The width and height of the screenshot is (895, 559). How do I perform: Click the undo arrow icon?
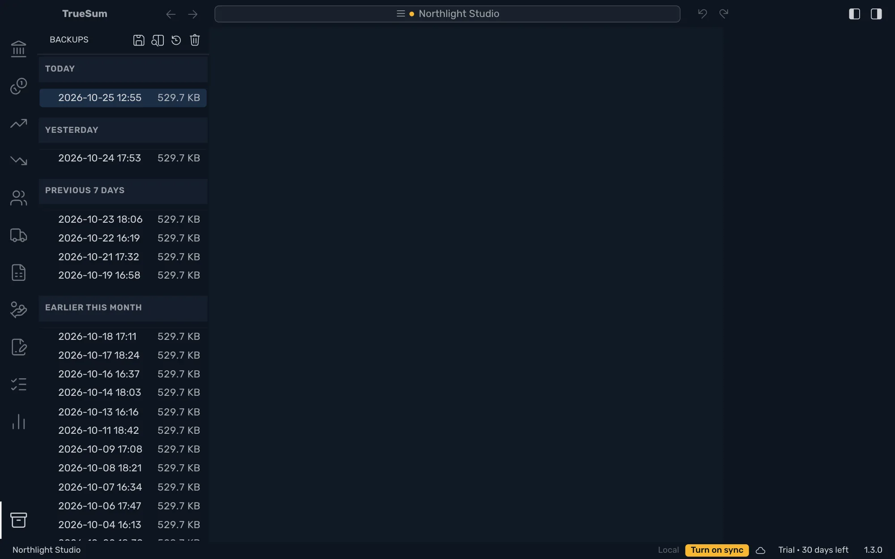pos(703,14)
